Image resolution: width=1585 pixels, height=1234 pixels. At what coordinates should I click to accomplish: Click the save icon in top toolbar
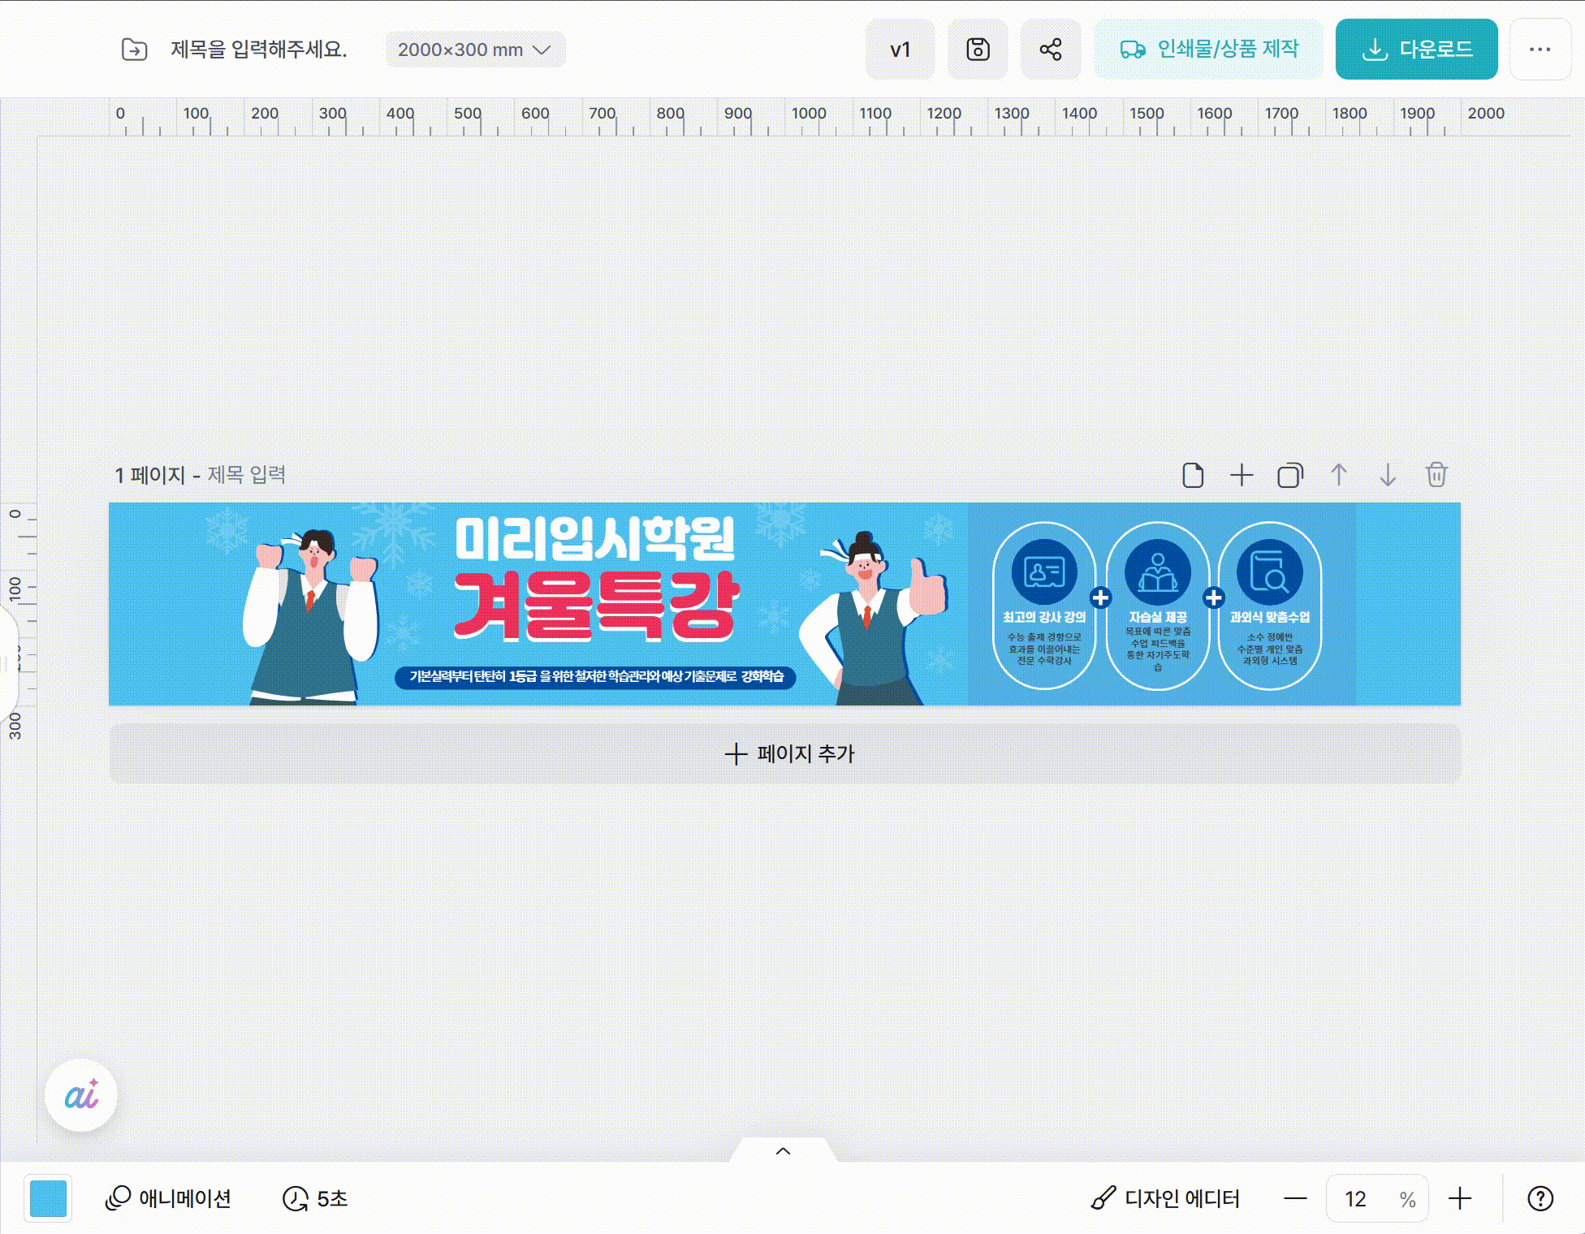[978, 50]
